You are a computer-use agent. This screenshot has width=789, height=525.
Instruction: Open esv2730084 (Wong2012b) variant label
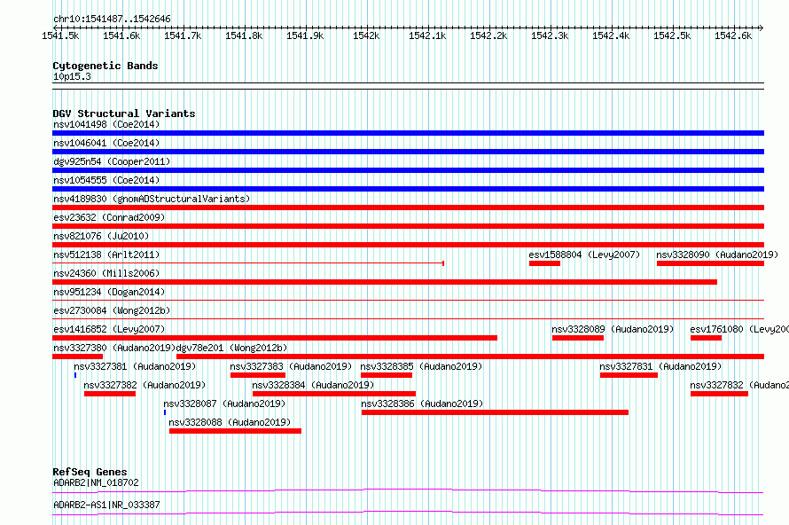pyautogui.click(x=112, y=310)
